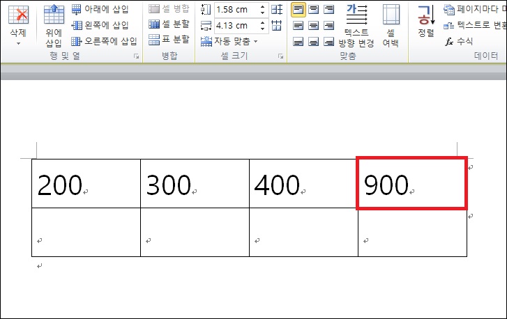Click 셀 병합 (Merge Cells)
This screenshot has height=319, width=507.
(x=169, y=9)
